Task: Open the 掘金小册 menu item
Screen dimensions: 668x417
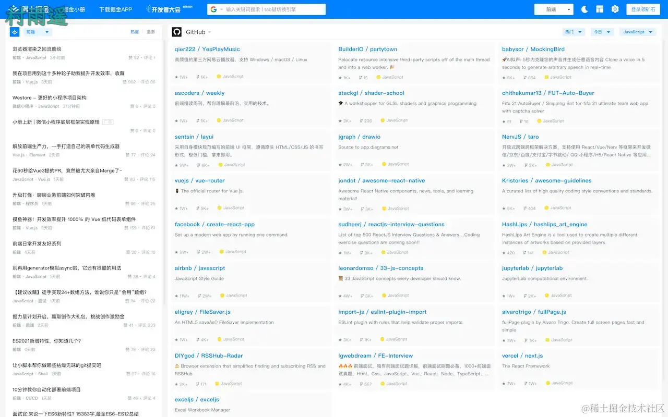Action: [73, 9]
